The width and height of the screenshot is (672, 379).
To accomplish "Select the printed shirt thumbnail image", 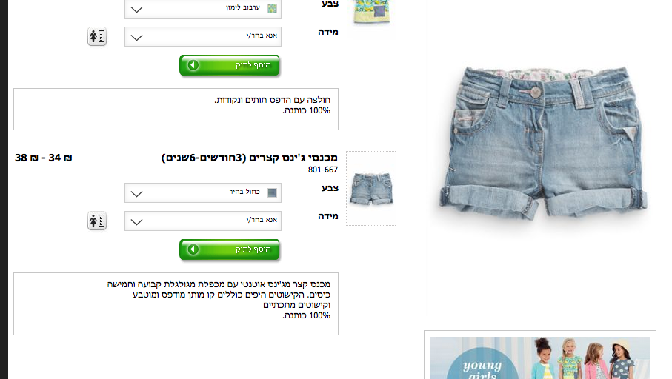I will 371,13.
